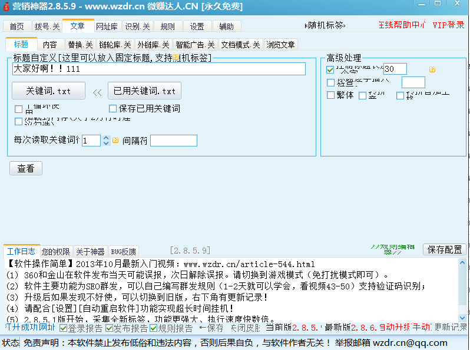
Task: Decrease keywords per read with down arrow
Action: pos(106,144)
